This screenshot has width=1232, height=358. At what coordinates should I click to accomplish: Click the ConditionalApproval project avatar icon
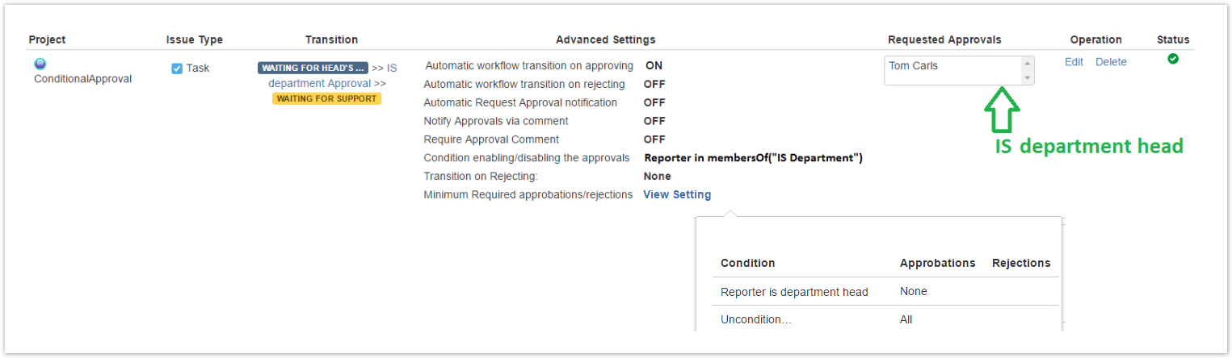[40, 64]
